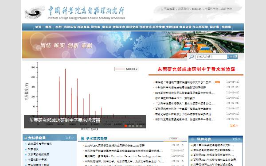Click the magnifying glass search icon
The width and height of the screenshot is (266, 166).
tap(192, 57)
